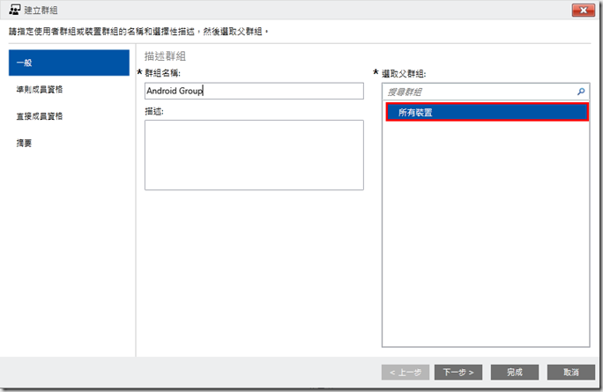Viewport: 603px width, 392px height.
Task: Click the 上一步 button
Action: coord(406,372)
